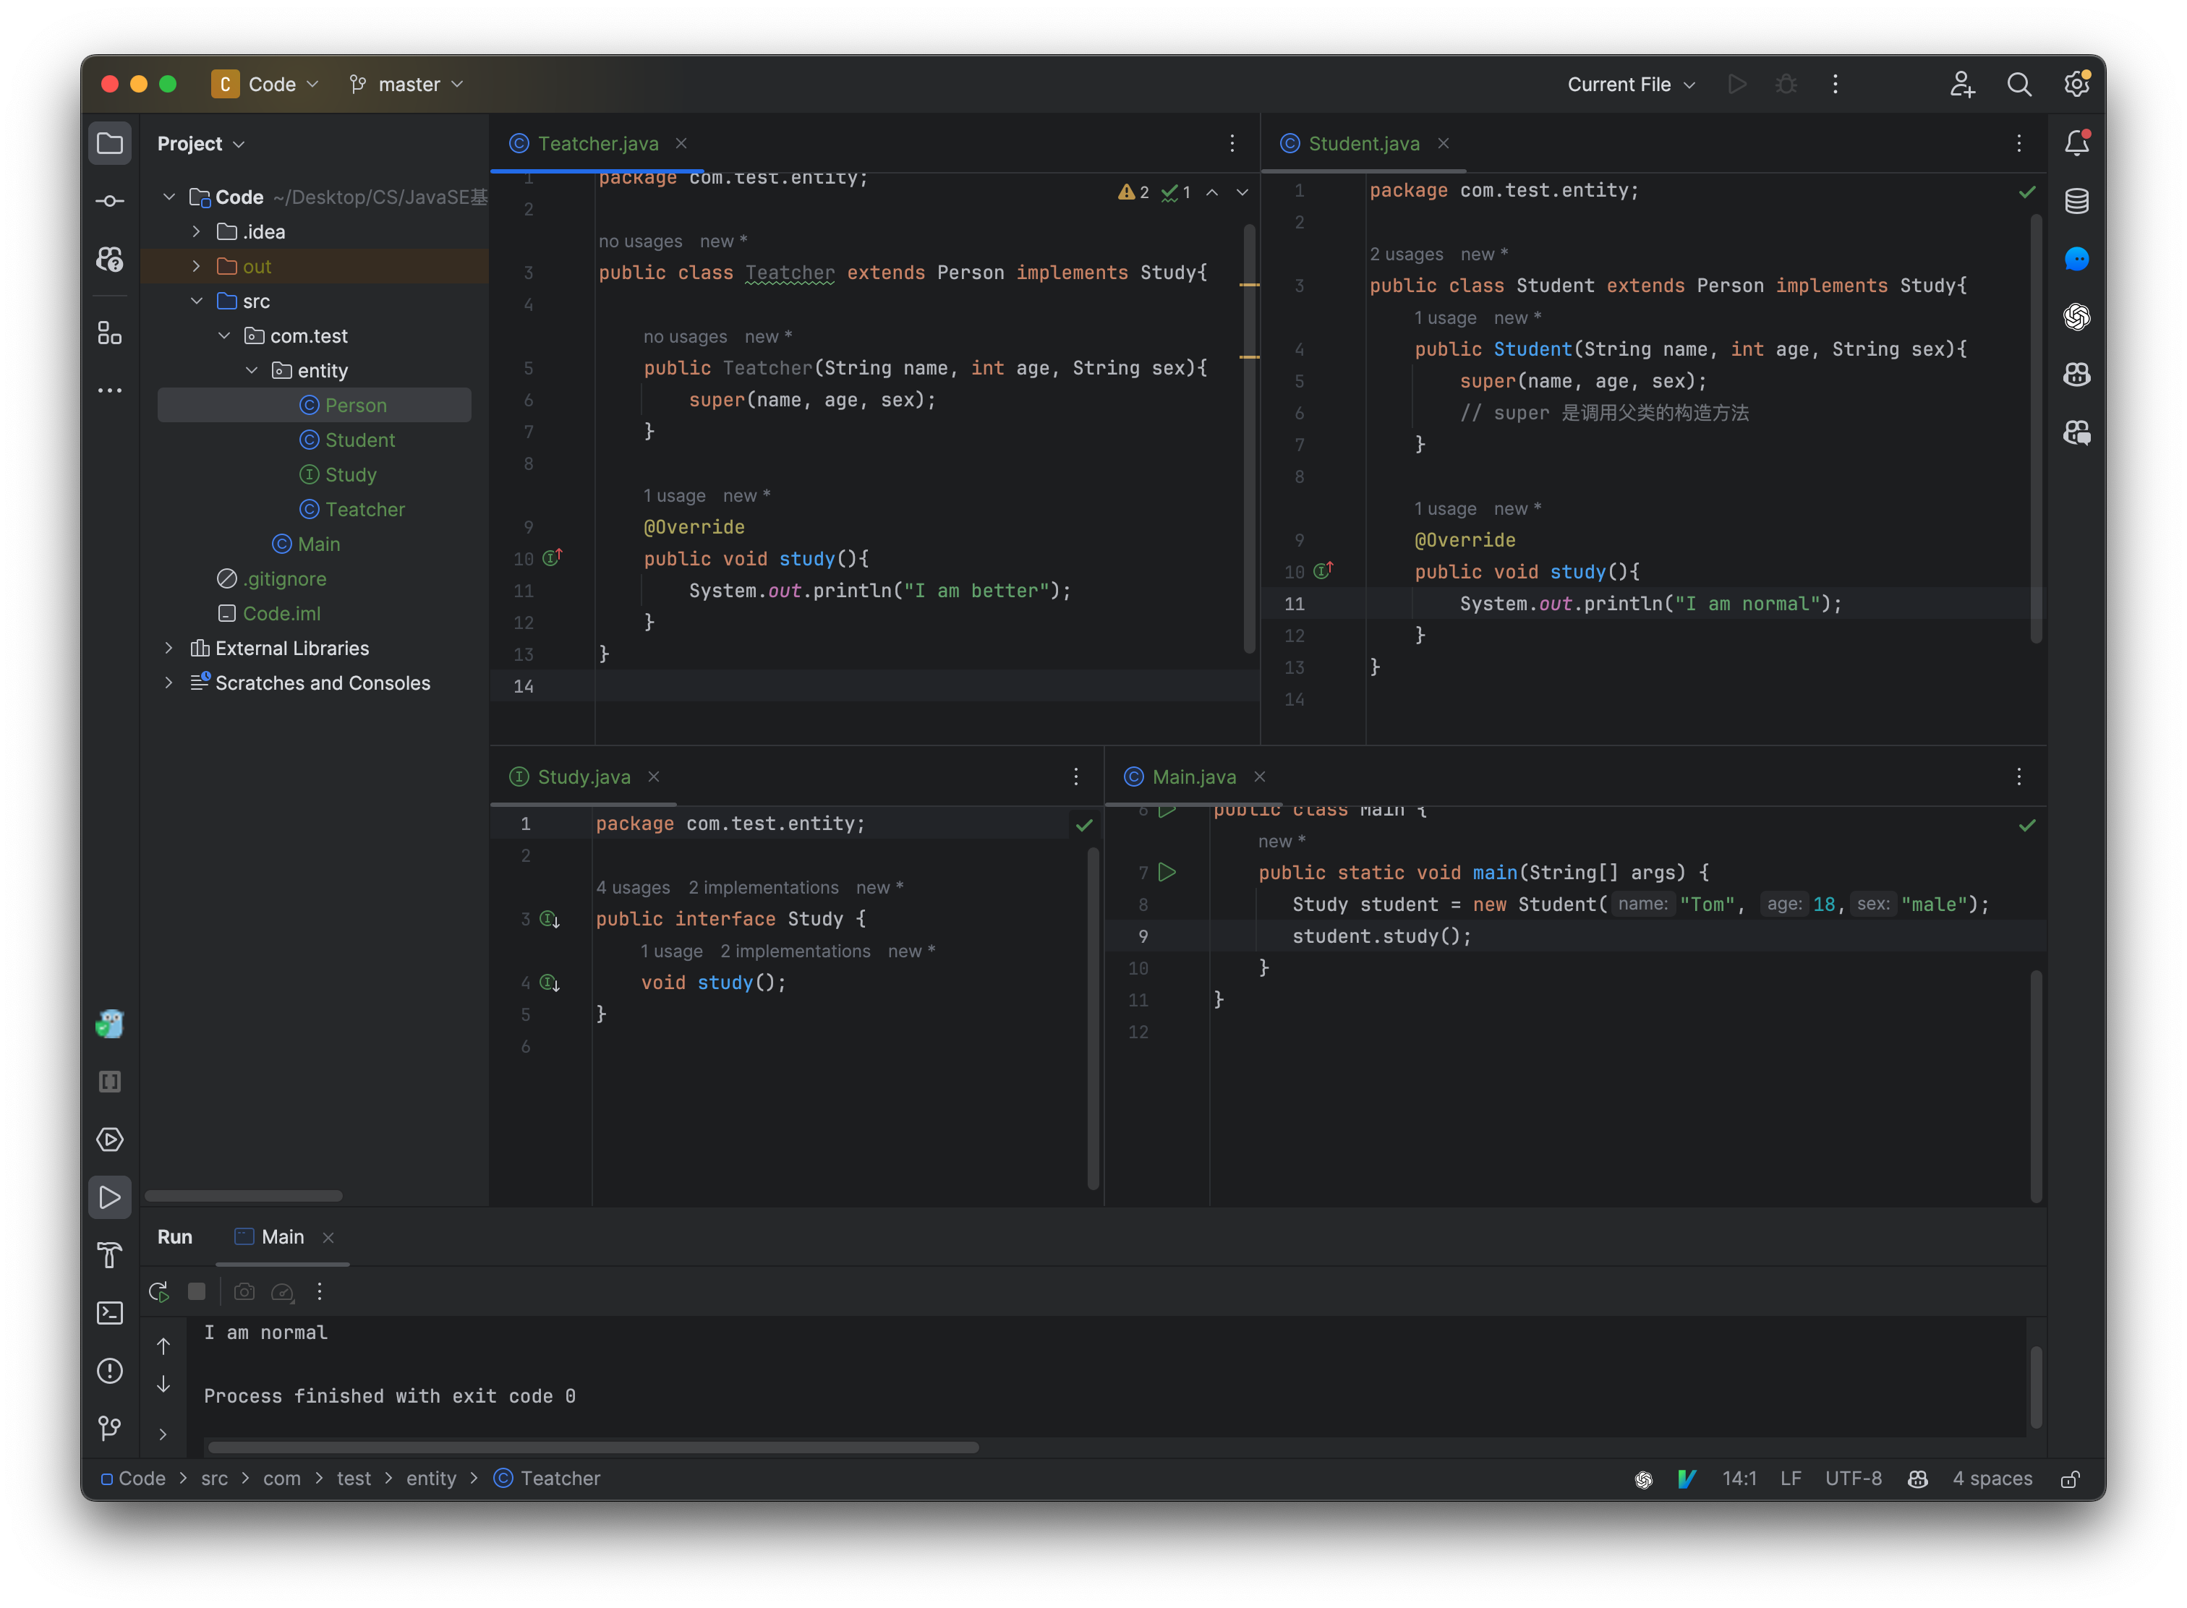Click the Notifications bell icon

[2076, 144]
